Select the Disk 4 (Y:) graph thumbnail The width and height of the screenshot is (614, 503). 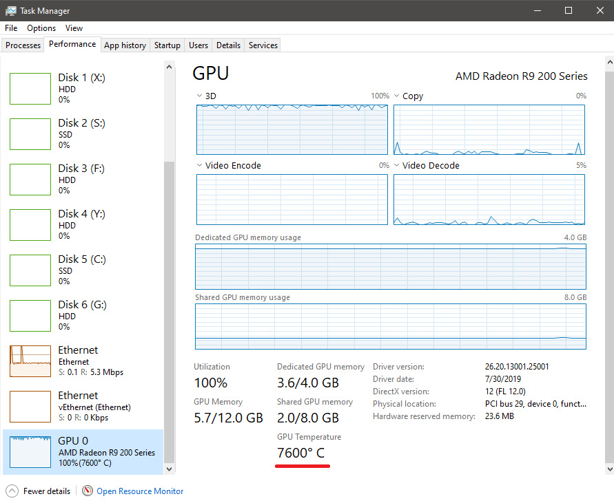tap(30, 225)
